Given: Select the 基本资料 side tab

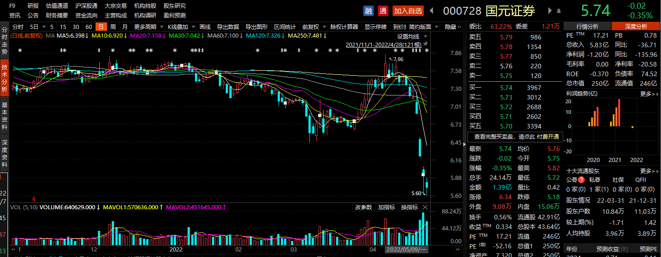Looking at the screenshot, I should coord(5,117).
